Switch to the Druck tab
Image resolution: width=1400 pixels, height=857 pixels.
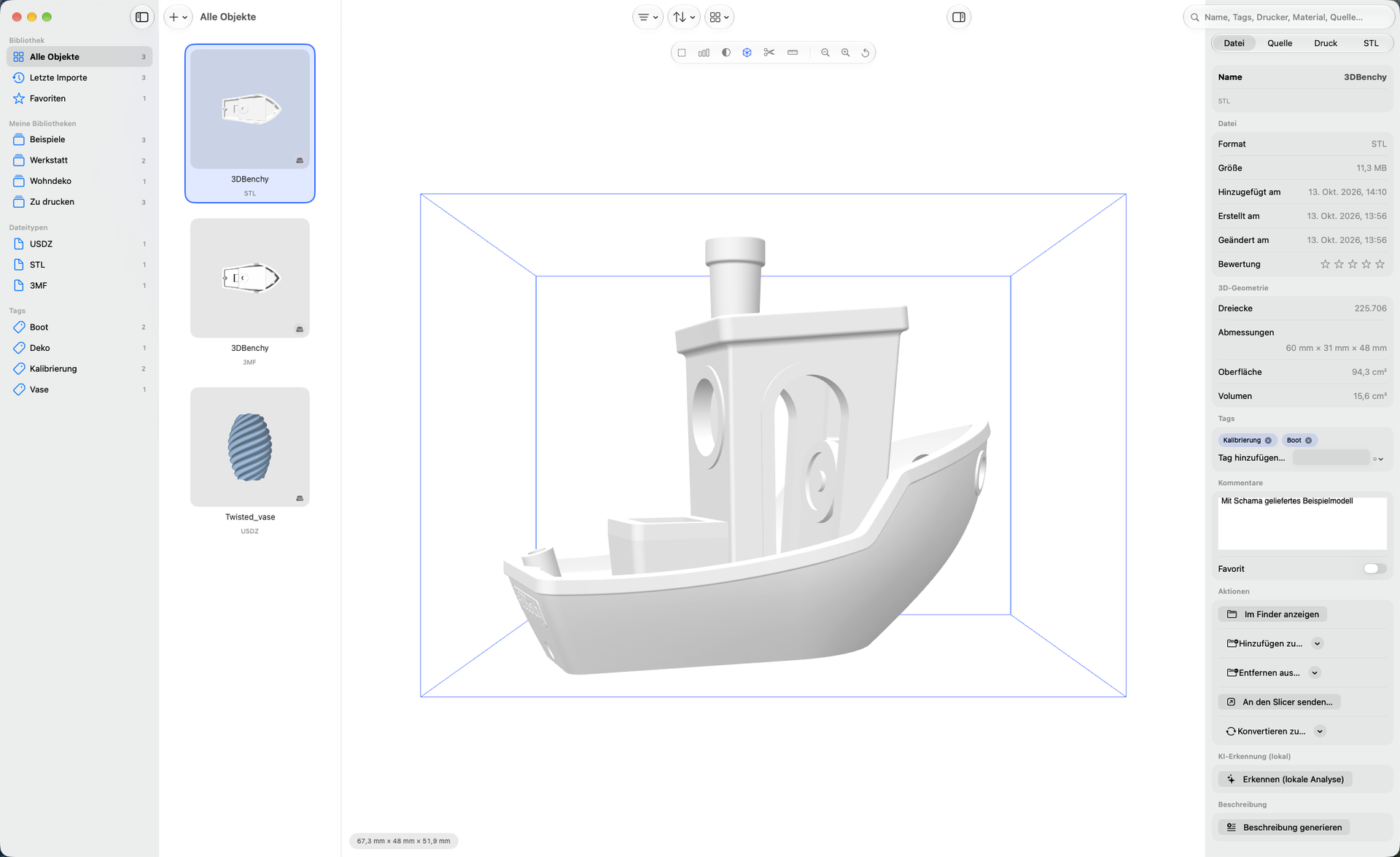pyautogui.click(x=1325, y=43)
